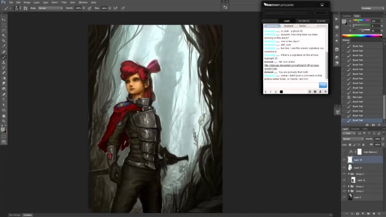Activate the Hand tool
This screenshot has height=217, width=386.
[4, 116]
